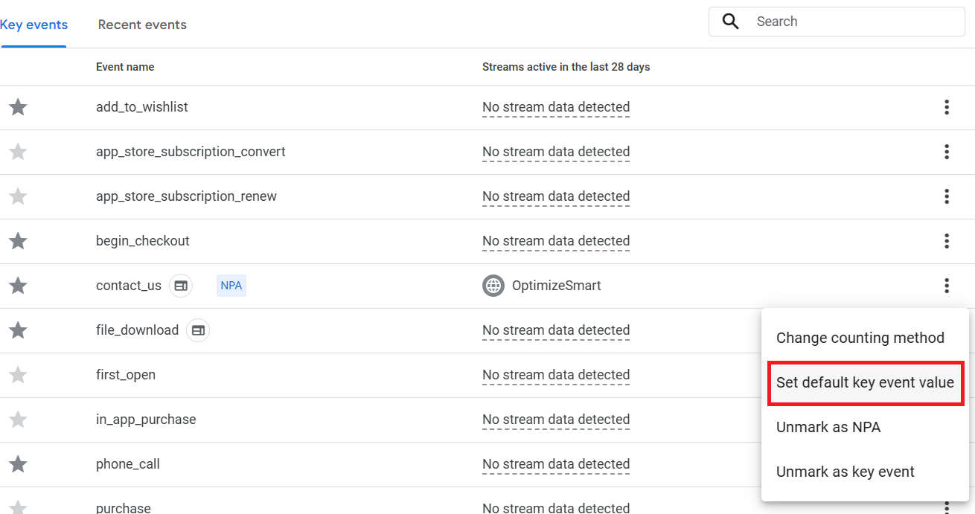
Task: Choose Change counting method from menu
Action: click(860, 338)
